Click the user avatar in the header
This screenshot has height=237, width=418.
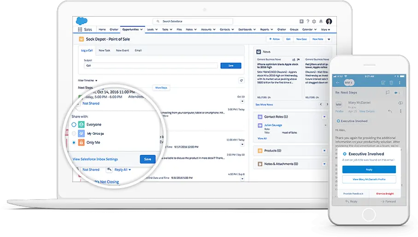(x=329, y=21)
